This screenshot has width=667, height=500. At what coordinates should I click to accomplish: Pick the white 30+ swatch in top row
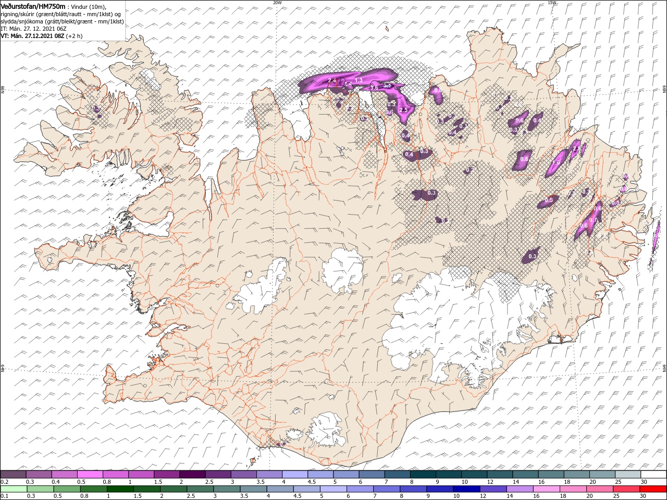(x=653, y=474)
